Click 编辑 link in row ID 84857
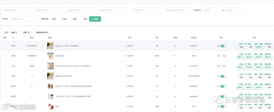This screenshot has width=274, height=112. [256, 84]
